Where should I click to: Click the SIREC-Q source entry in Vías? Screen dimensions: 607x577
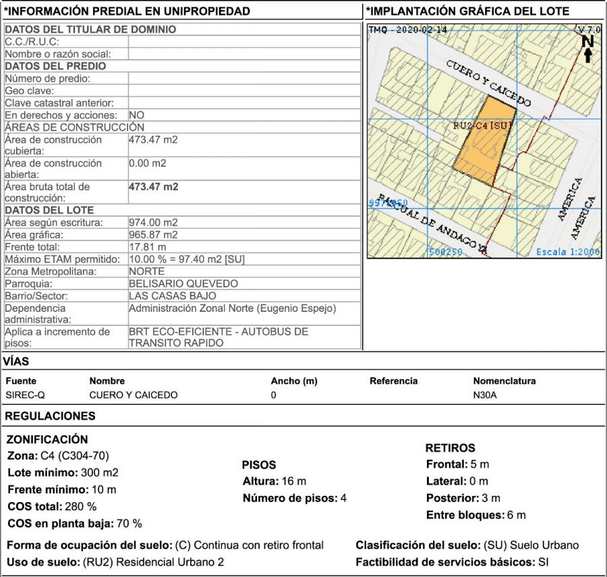point(25,395)
